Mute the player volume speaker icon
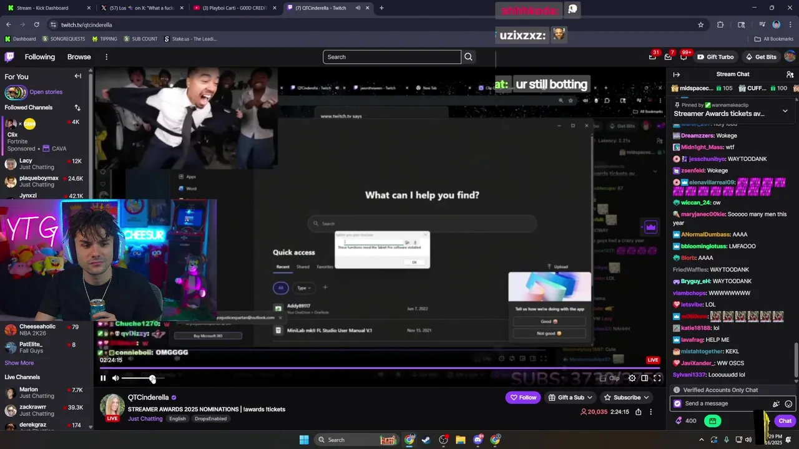 pyautogui.click(x=115, y=378)
